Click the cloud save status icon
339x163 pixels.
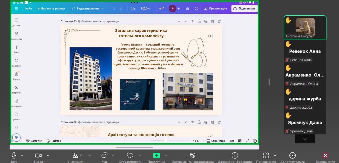tap(133, 8)
